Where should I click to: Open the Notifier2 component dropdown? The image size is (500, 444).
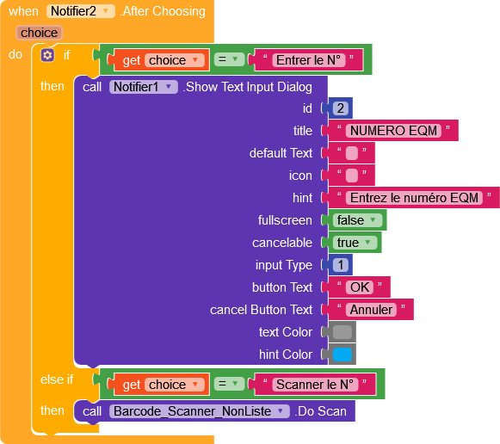coord(80,11)
